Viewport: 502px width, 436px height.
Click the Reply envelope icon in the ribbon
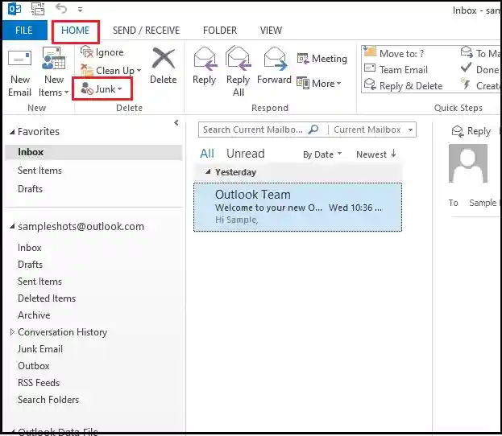point(205,59)
